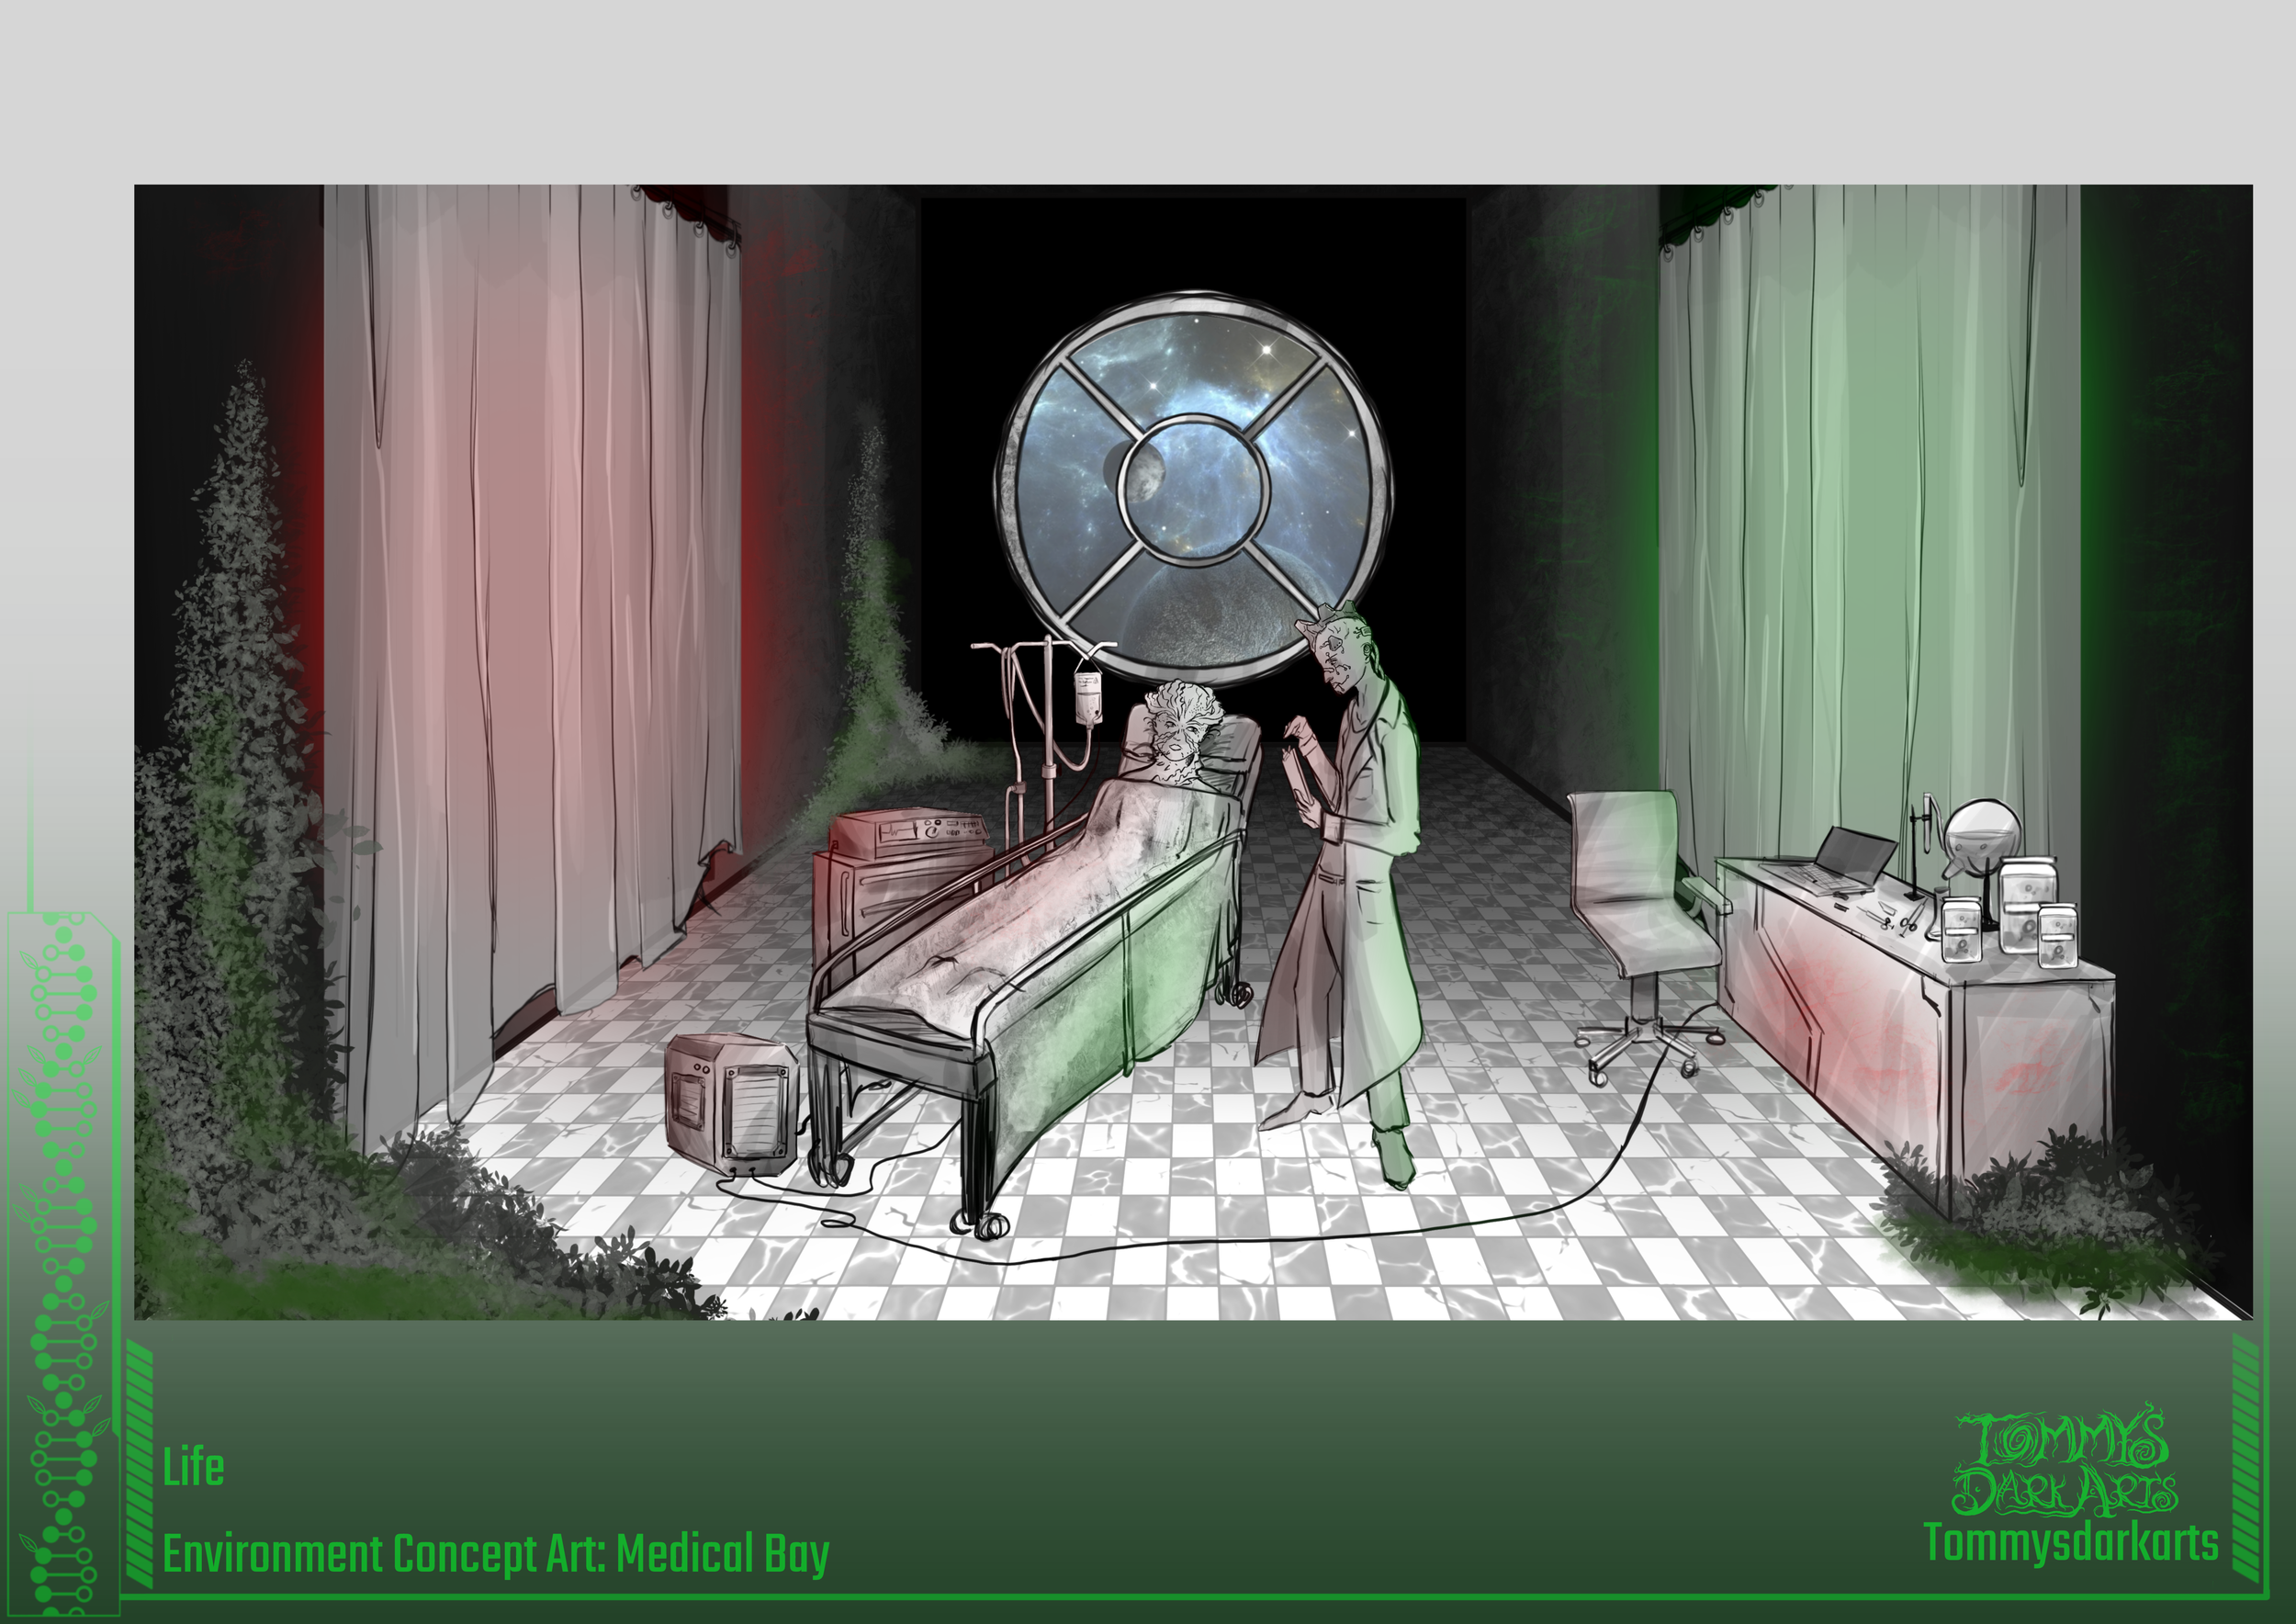Click the main medical bay artwork
This screenshot has width=2296, height=1624.
1193,752
